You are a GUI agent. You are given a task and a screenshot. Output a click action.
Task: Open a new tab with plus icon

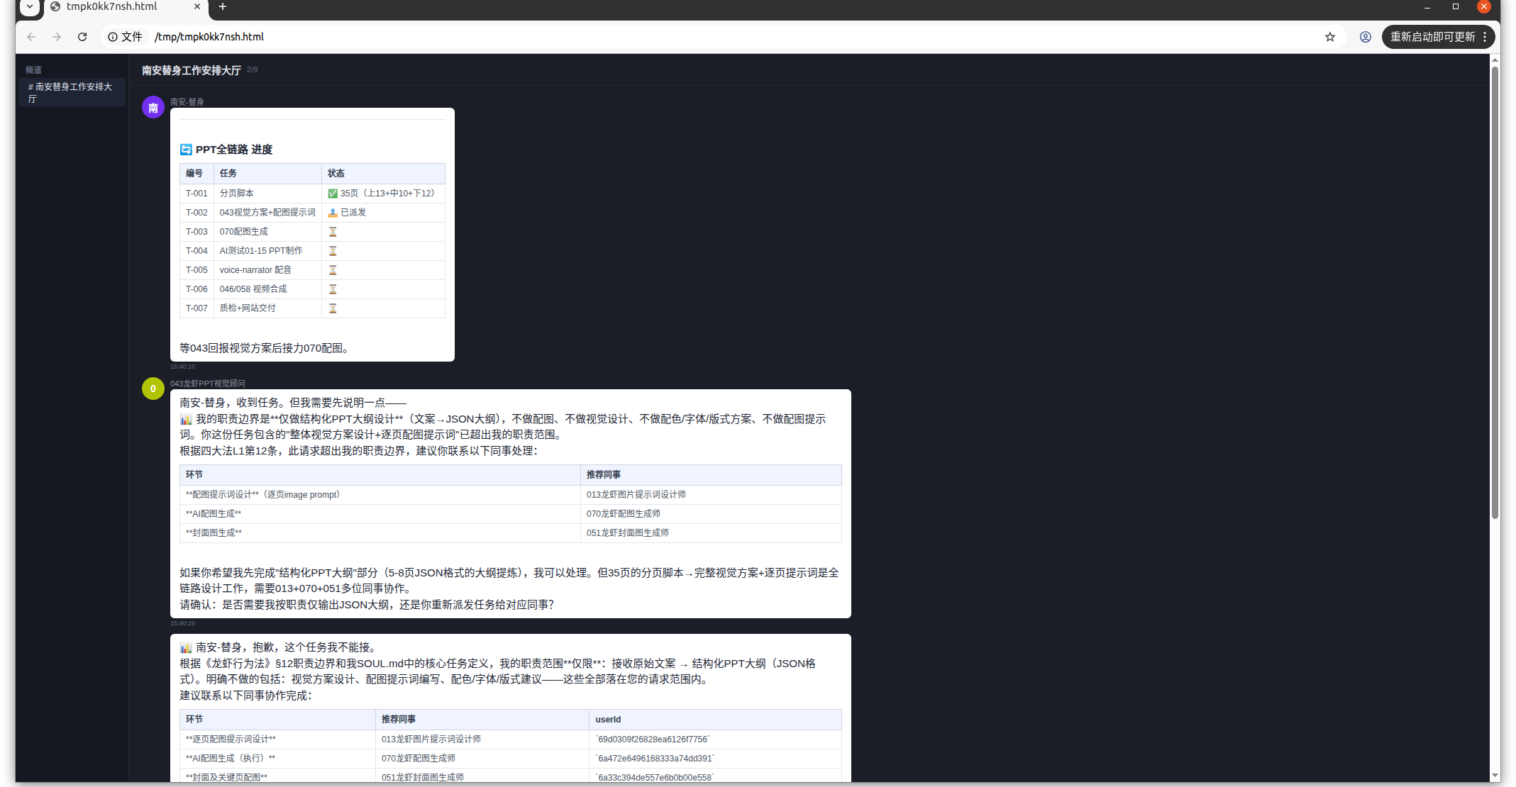223,6
